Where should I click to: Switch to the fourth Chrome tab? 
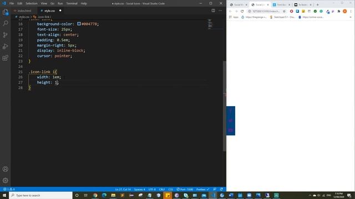(x=303, y=5)
